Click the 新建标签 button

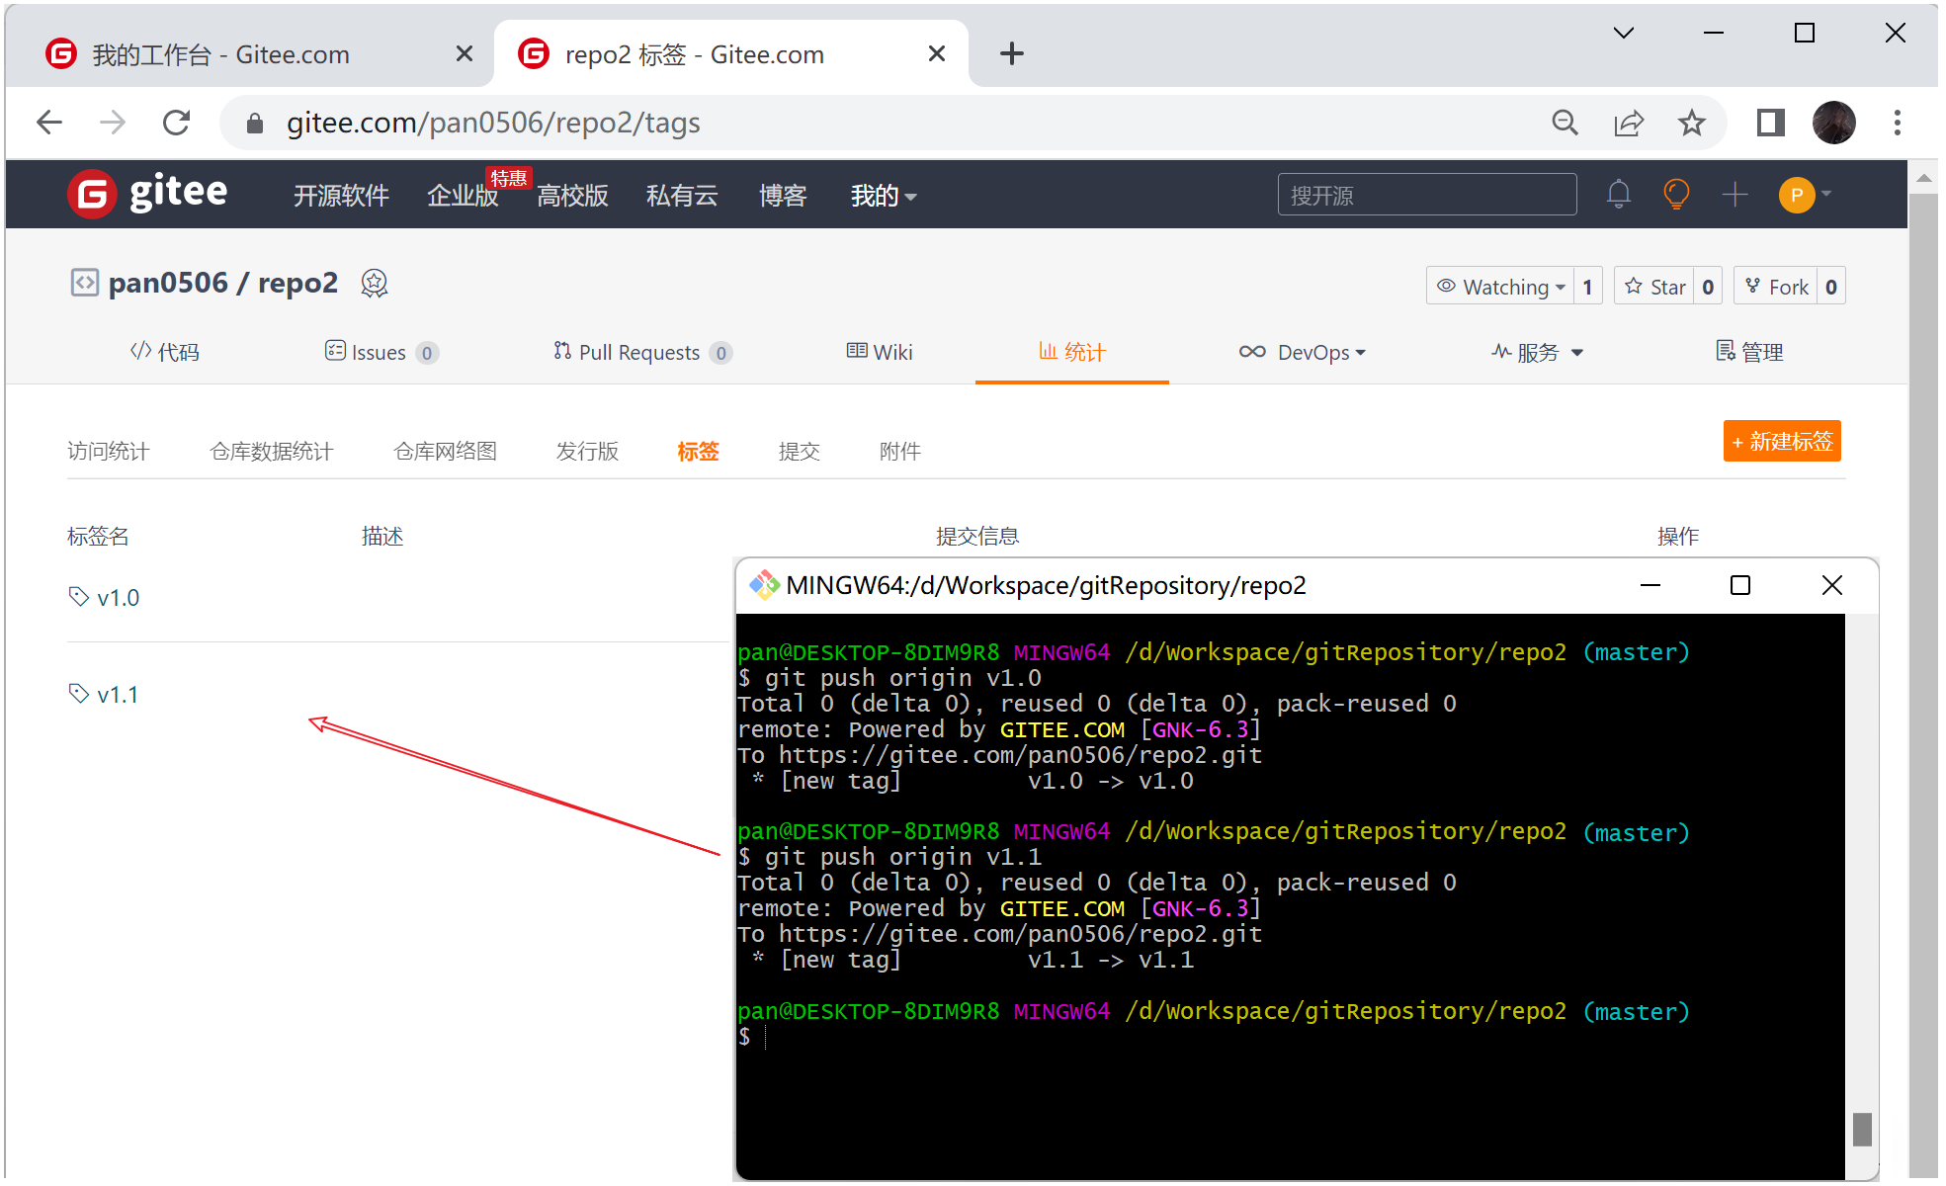[x=1781, y=441]
